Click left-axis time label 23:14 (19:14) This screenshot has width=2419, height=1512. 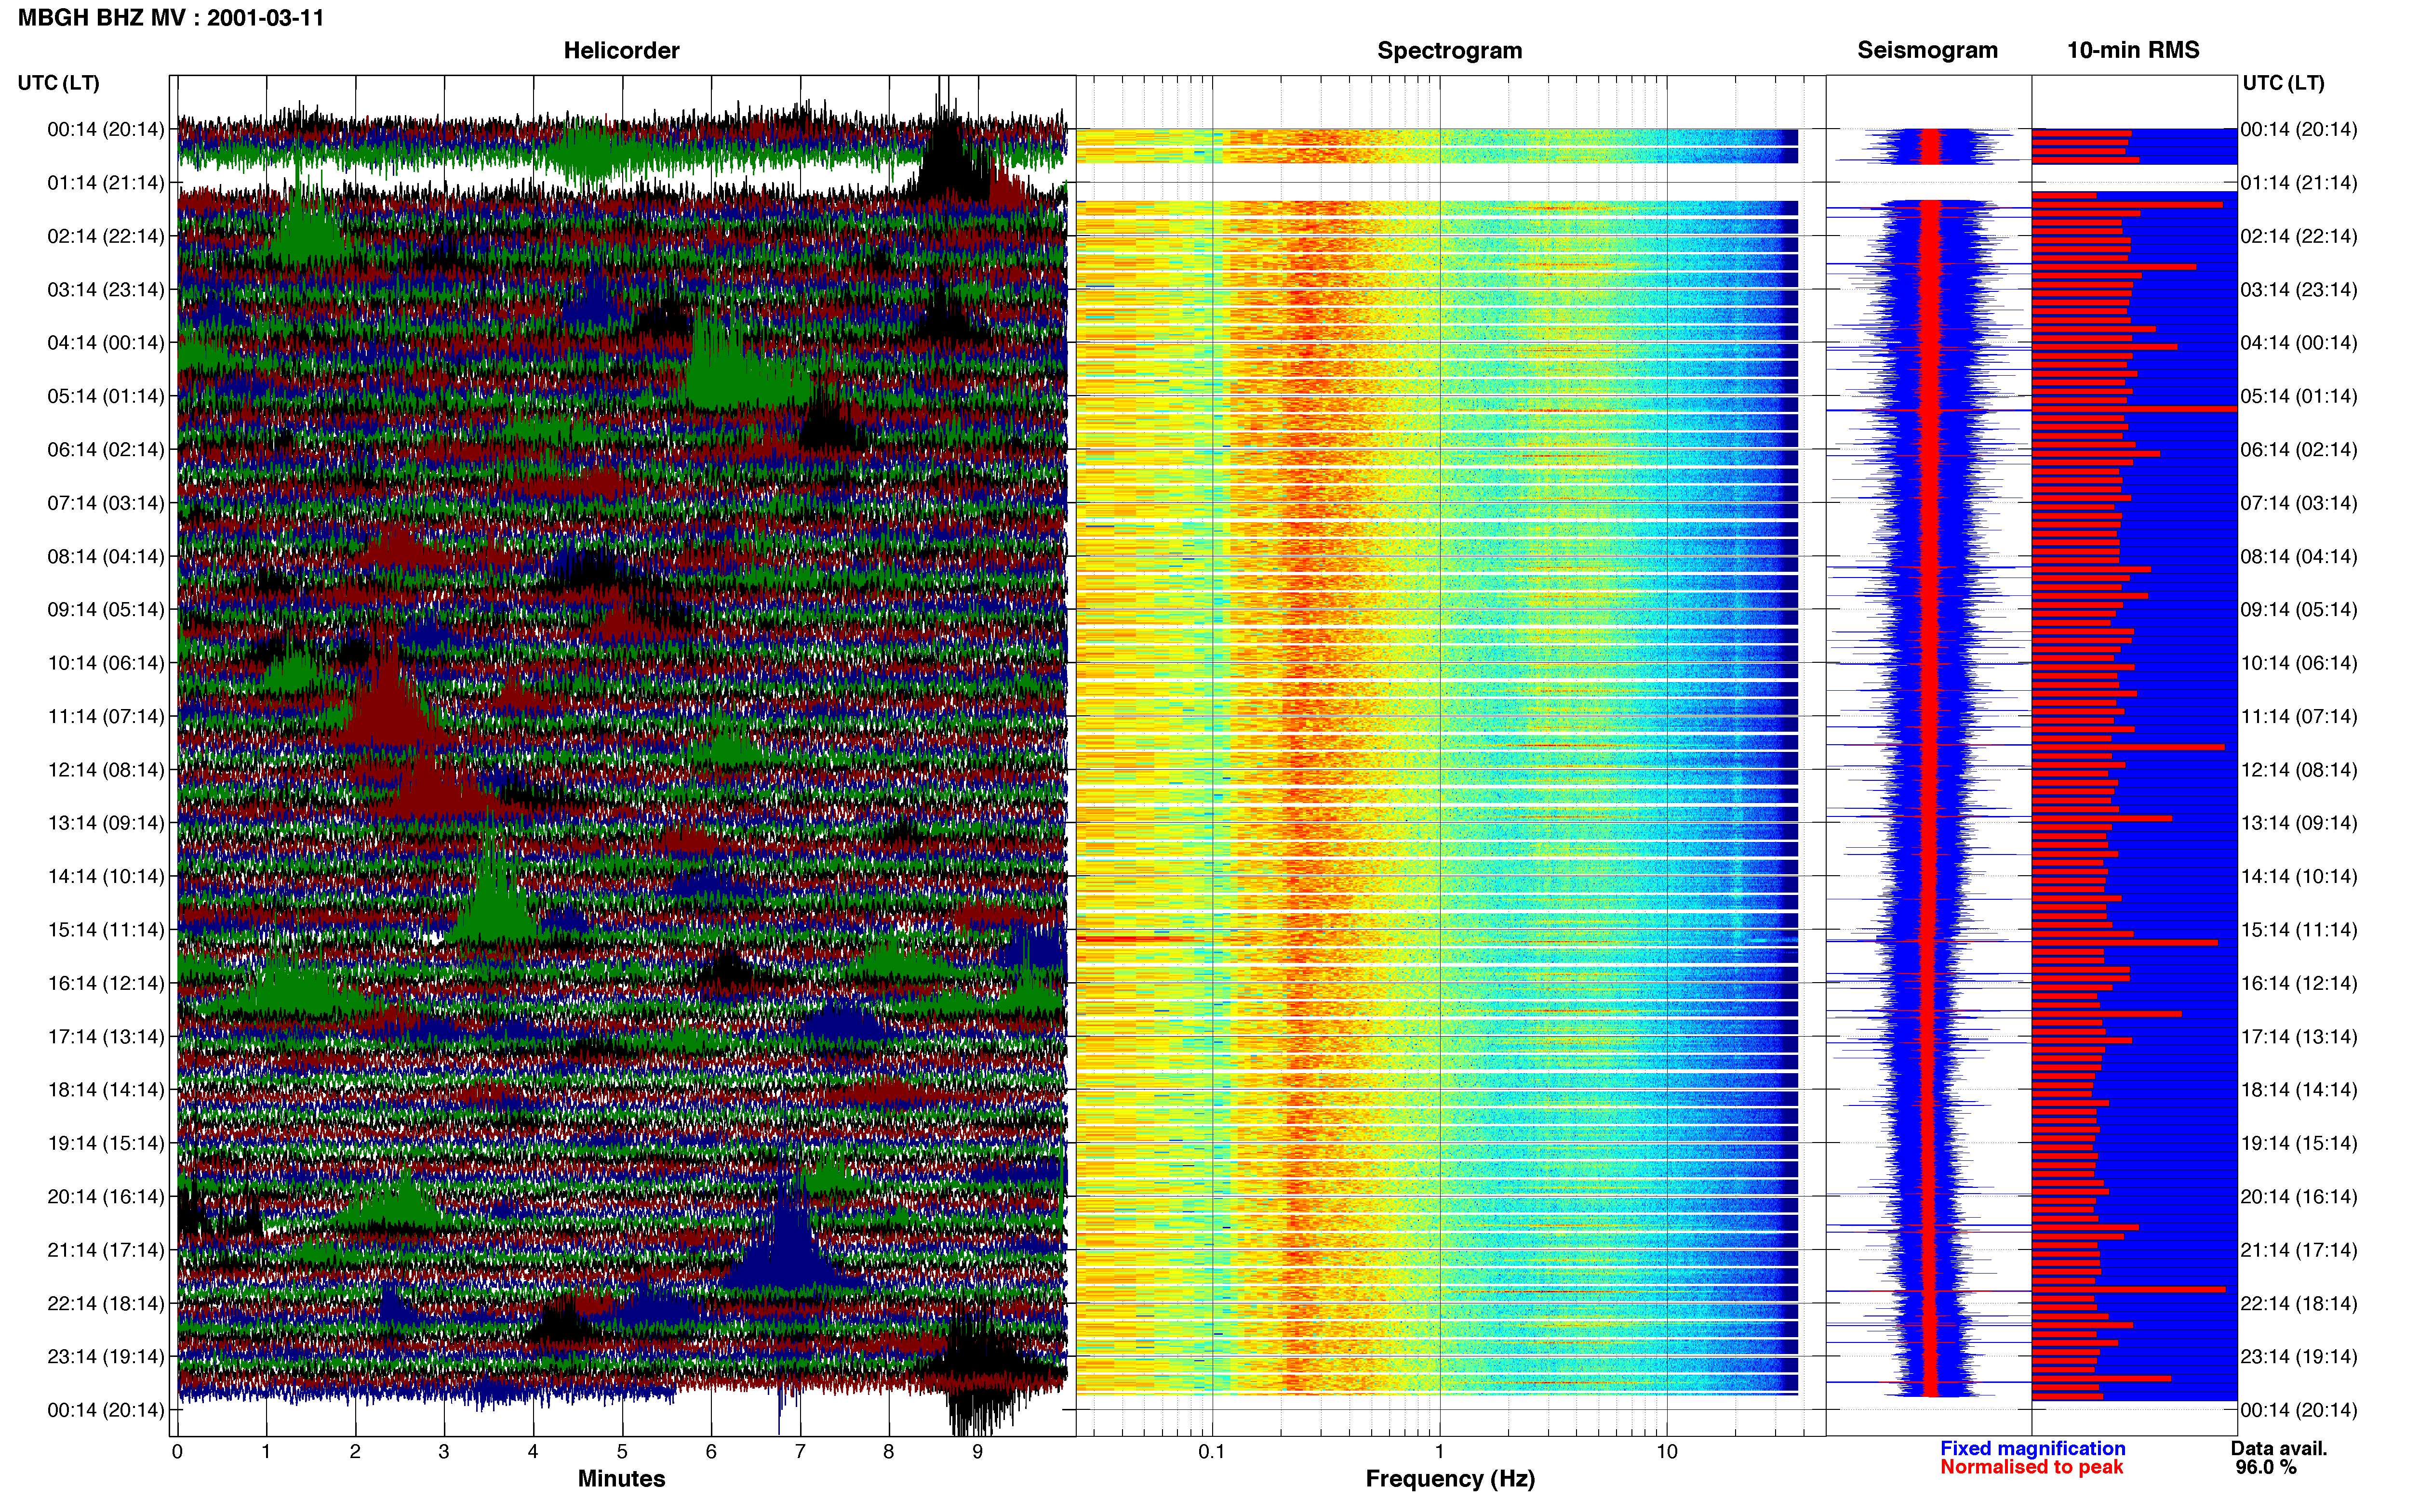coord(106,1356)
